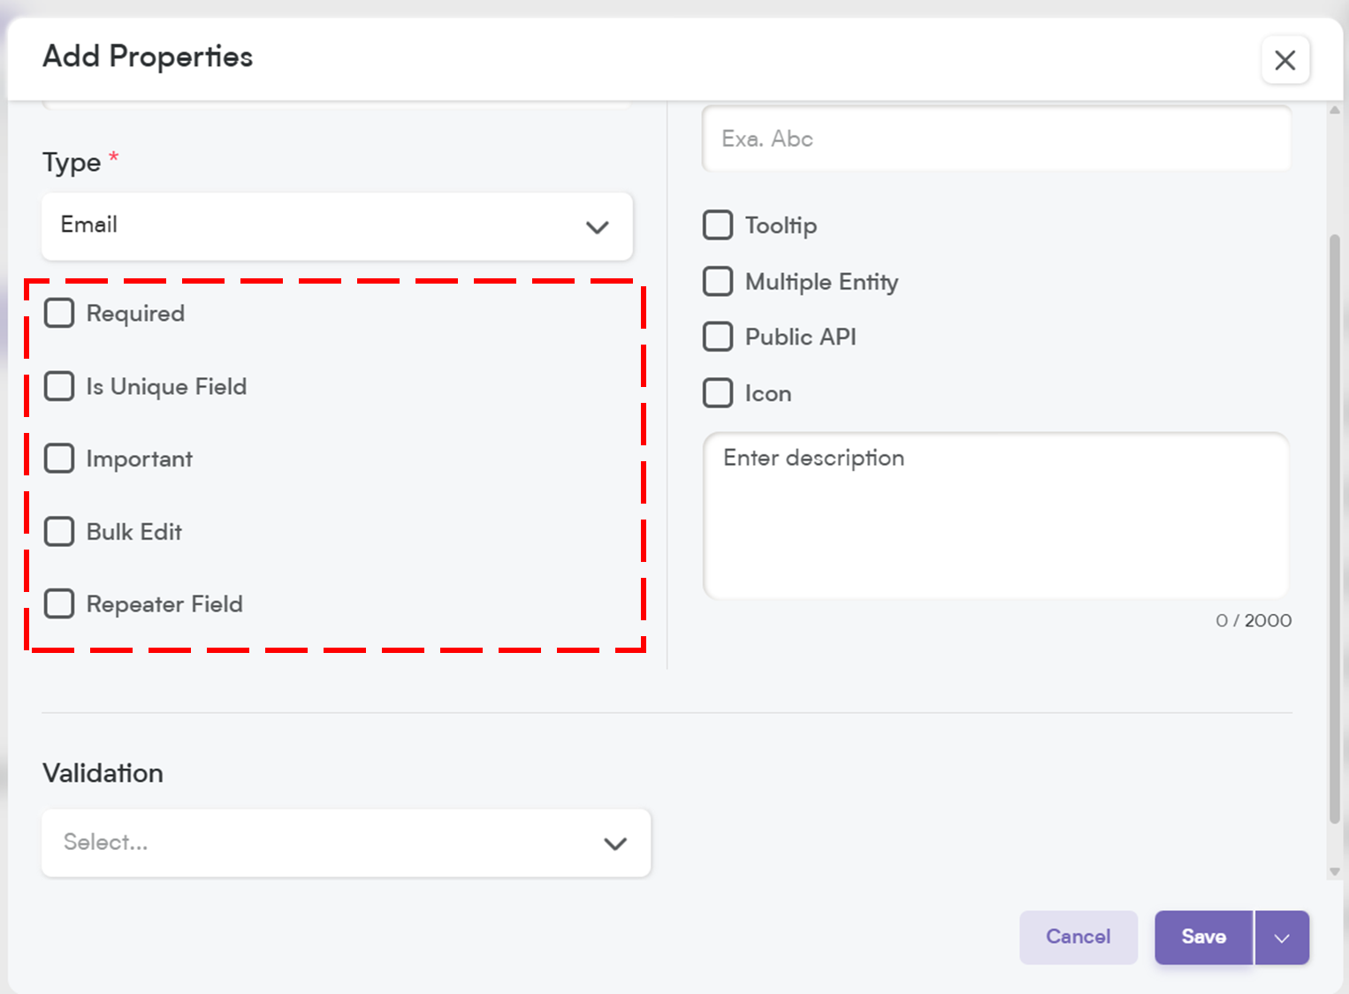The width and height of the screenshot is (1349, 994).
Task: Tick the Is Unique Field checkbox
Action: (x=59, y=386)
